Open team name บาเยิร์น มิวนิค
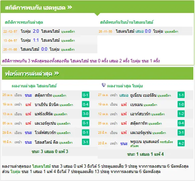The width and height of the screenshot is (195, 181). 46,105
